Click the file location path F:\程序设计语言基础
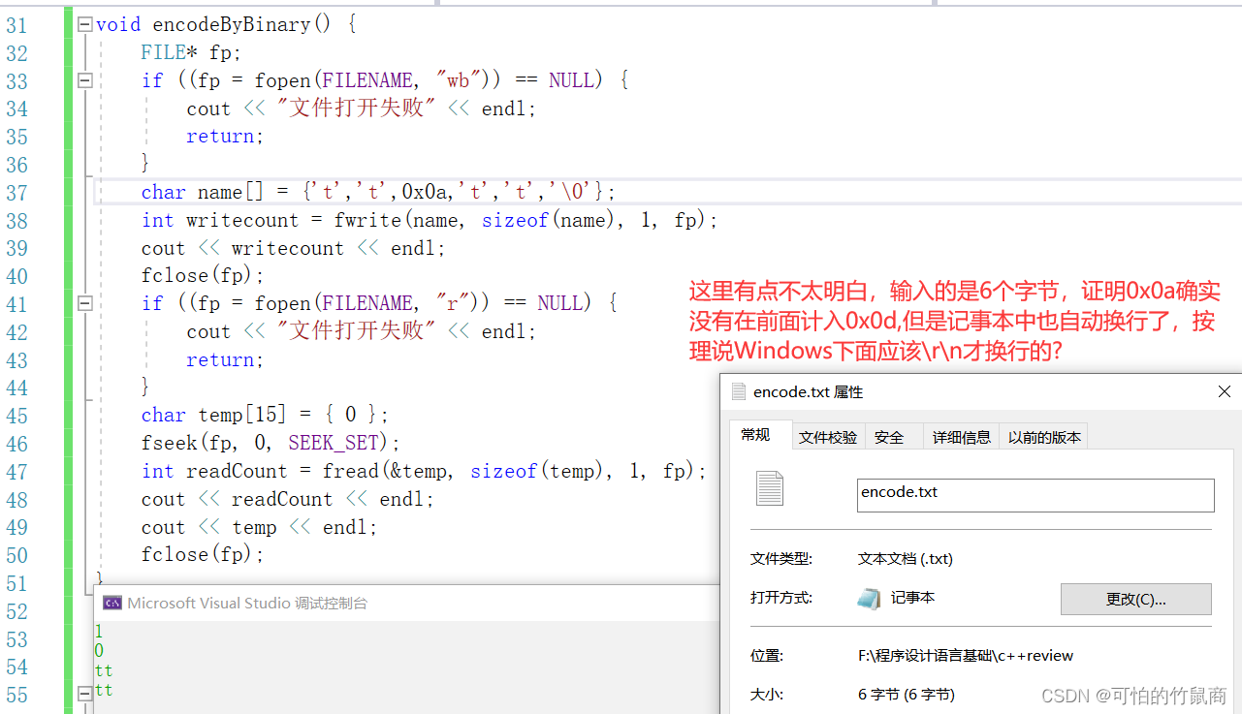Screen dimensions: 1242x714 pos(966,656)
